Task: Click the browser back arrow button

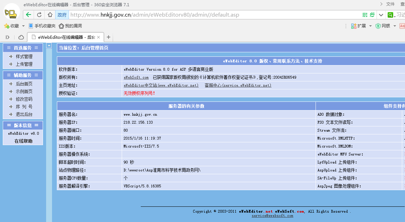Action: click(28, 15)
